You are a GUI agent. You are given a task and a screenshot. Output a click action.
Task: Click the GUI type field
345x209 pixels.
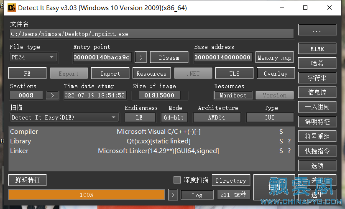[270, 117]
